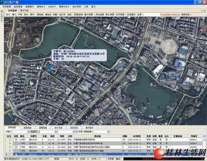The width and height of the screenshot is (207, 161).
Task: Sort by the 组名 group name column header
Action: point(22,136)
